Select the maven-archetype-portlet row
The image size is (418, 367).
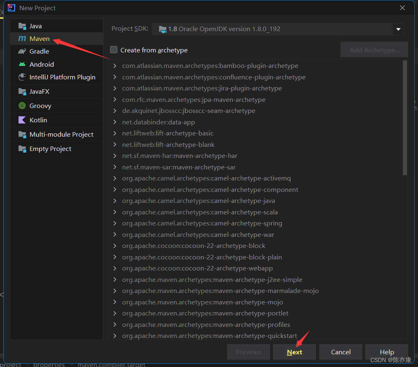click(x=256, y=313)
